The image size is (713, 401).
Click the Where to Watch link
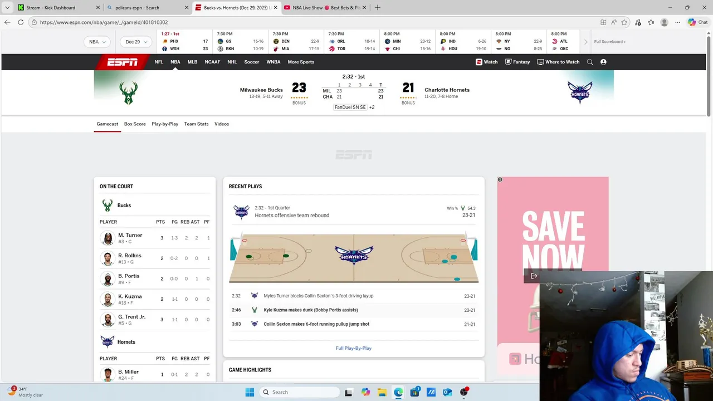[558, 62]
